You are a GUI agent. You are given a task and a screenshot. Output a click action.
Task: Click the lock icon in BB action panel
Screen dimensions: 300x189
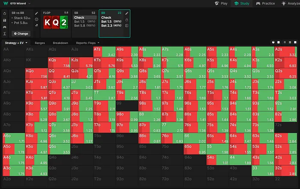(x=127, y=19)
